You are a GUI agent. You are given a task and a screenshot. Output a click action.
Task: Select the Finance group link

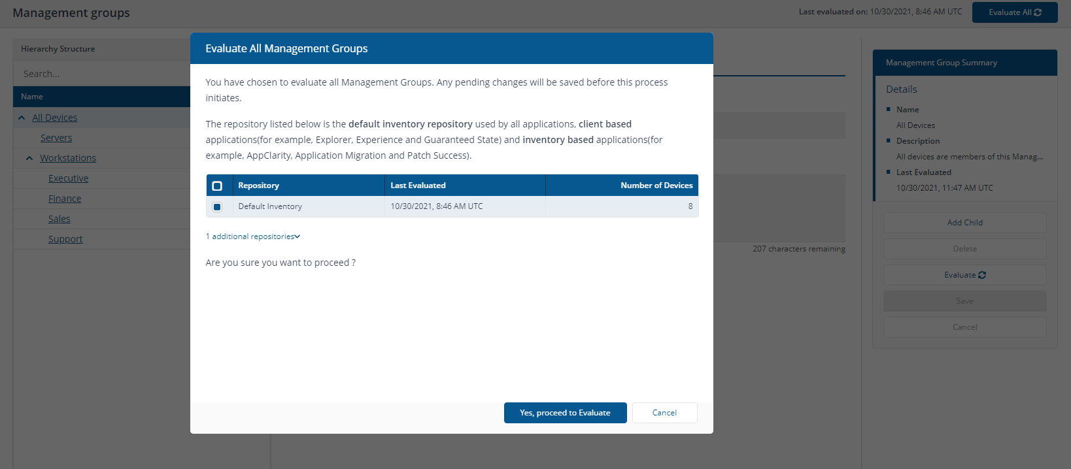point(65,199)
